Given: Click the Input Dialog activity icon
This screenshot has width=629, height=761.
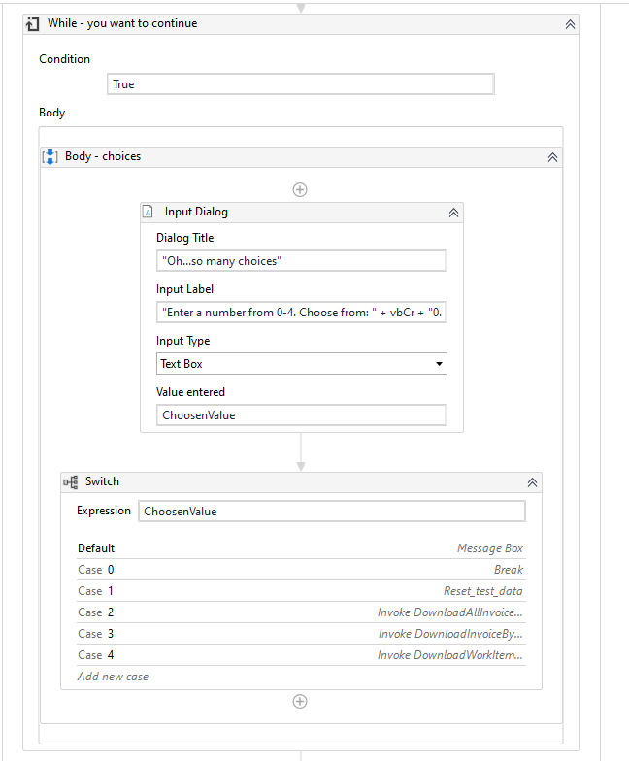Looking at the screenshot, I should pyautogui.click(x=148, y=212).
